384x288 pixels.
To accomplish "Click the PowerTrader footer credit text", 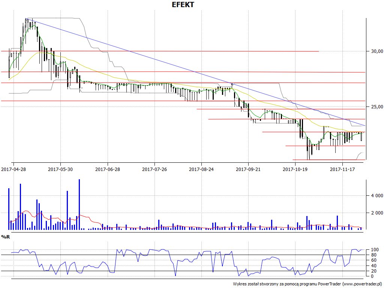I will 308,284.
